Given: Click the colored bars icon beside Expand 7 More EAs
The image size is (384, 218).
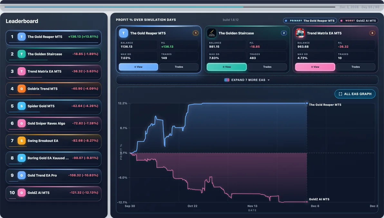Looking at the screenshot, I should (227, 80).
